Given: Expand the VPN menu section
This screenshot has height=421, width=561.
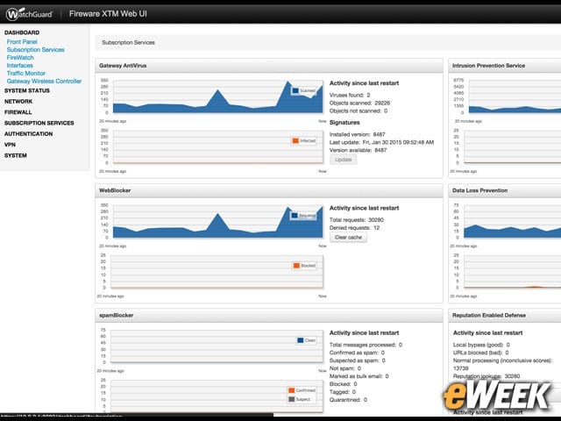Looking at the screenshot, I should [x=10, y=145].
